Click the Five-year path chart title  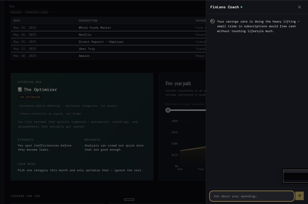(178, 84)
